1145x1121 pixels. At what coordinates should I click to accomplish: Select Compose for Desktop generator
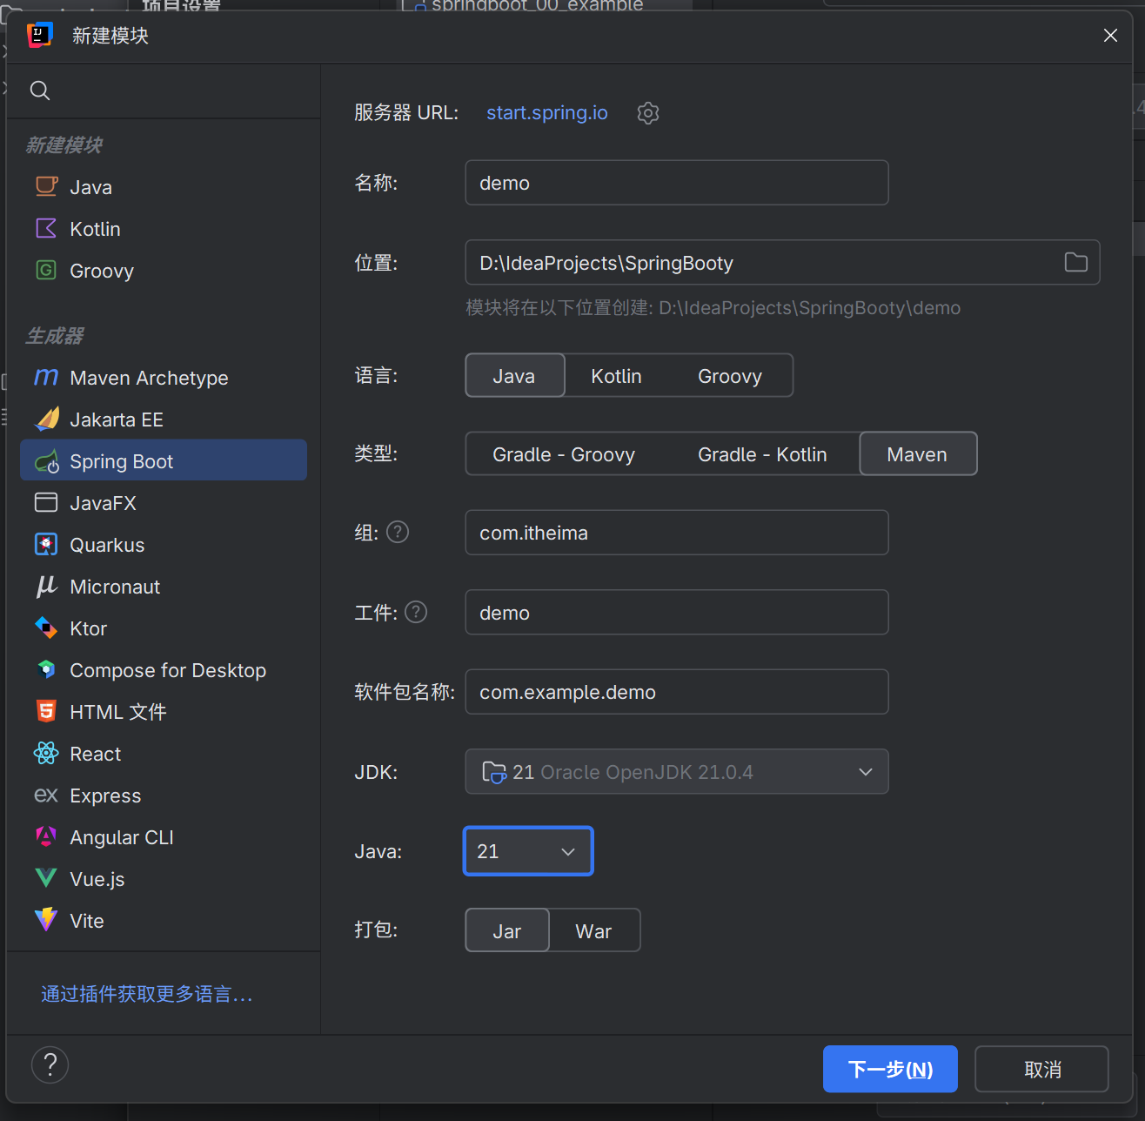click(164, 670)
